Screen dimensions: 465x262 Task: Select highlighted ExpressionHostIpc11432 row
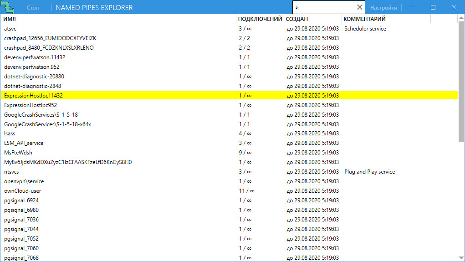point(229,95)
